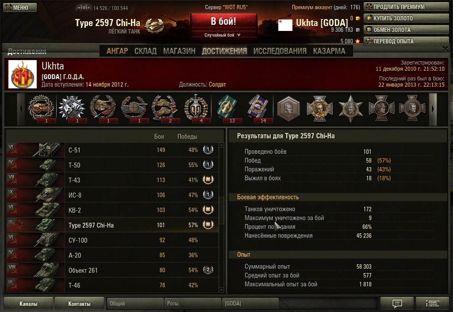The image size is (453, 312).
Task: Click the chat message bubble icon
Action: coord(397,303)
